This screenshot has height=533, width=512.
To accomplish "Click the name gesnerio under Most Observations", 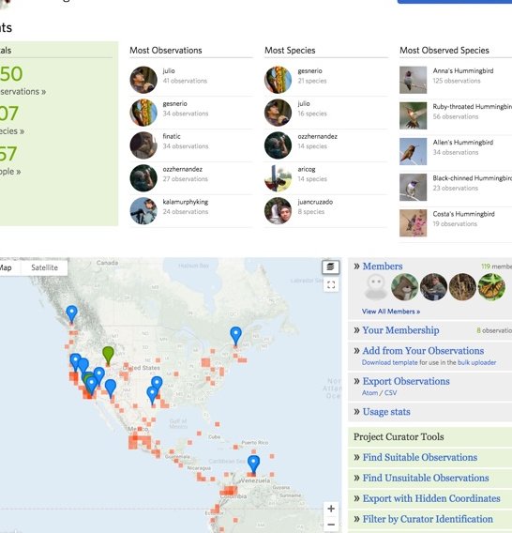I will pyautogui.click(x=174, y=103).
